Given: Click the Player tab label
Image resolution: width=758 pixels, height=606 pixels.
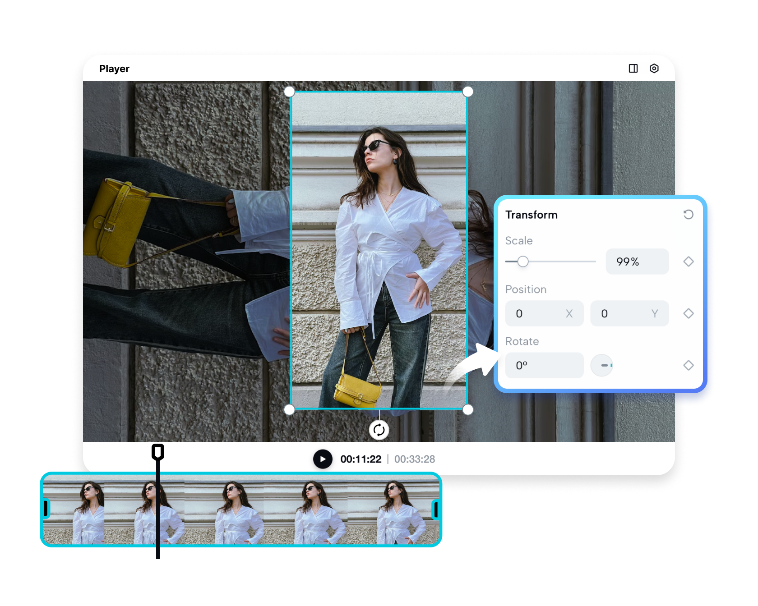Looking at the screenshot, I should coord(114,69).
